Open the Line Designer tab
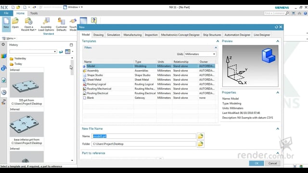308x173 pixels. (x=262, y=35)
